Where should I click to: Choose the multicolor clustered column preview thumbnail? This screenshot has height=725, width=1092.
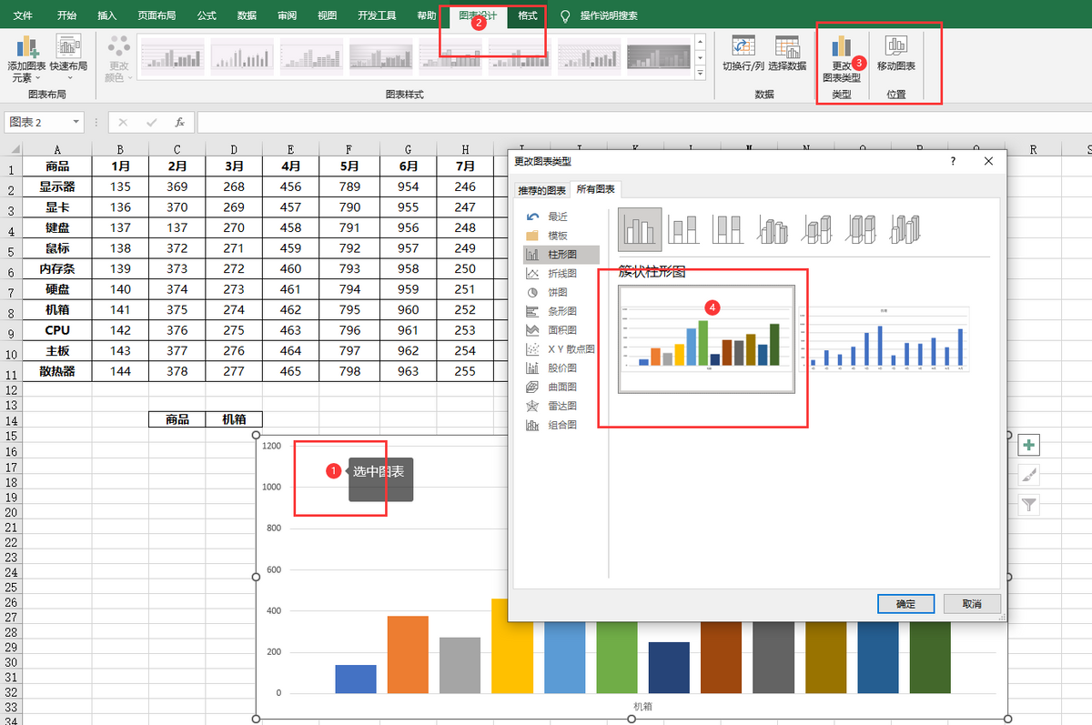706,338
